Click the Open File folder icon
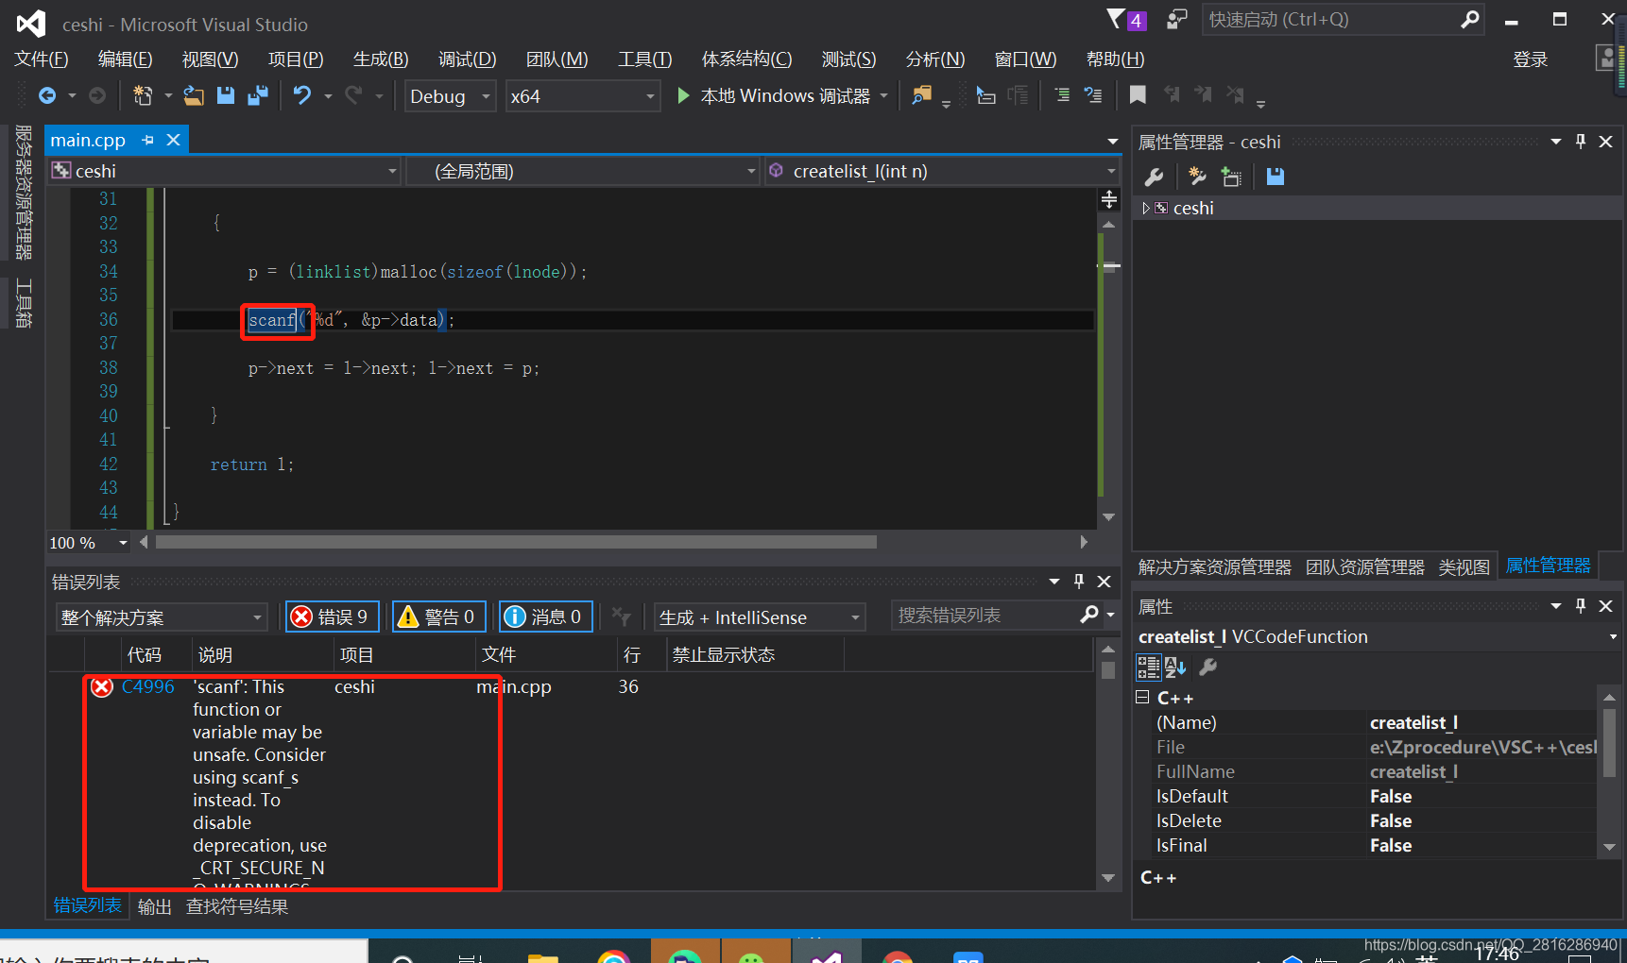The image size is (1627, 963). (194, 95)
